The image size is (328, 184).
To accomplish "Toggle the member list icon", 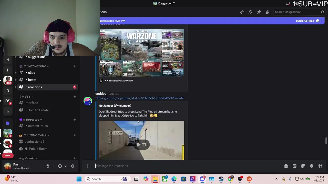I will click(268, 12).
